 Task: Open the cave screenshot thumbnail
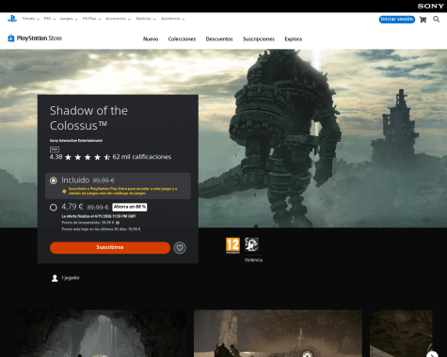[102, 334]
